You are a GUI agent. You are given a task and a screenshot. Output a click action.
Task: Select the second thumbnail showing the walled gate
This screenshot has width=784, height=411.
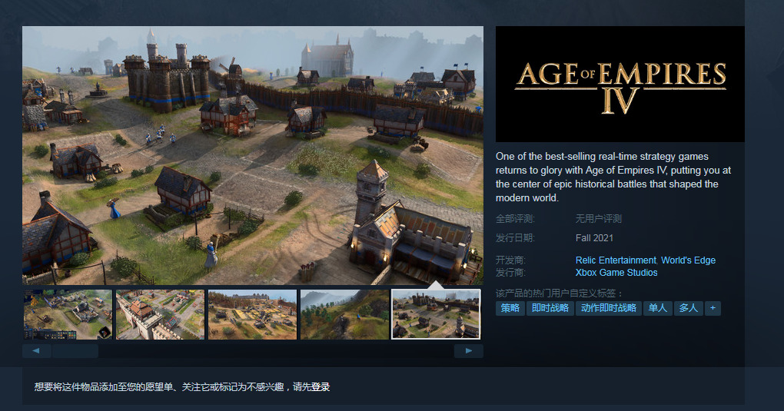[x=160, y=314]
